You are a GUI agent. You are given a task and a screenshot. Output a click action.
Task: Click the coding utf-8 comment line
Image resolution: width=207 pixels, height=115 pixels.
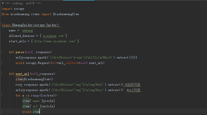pos(21,3)
